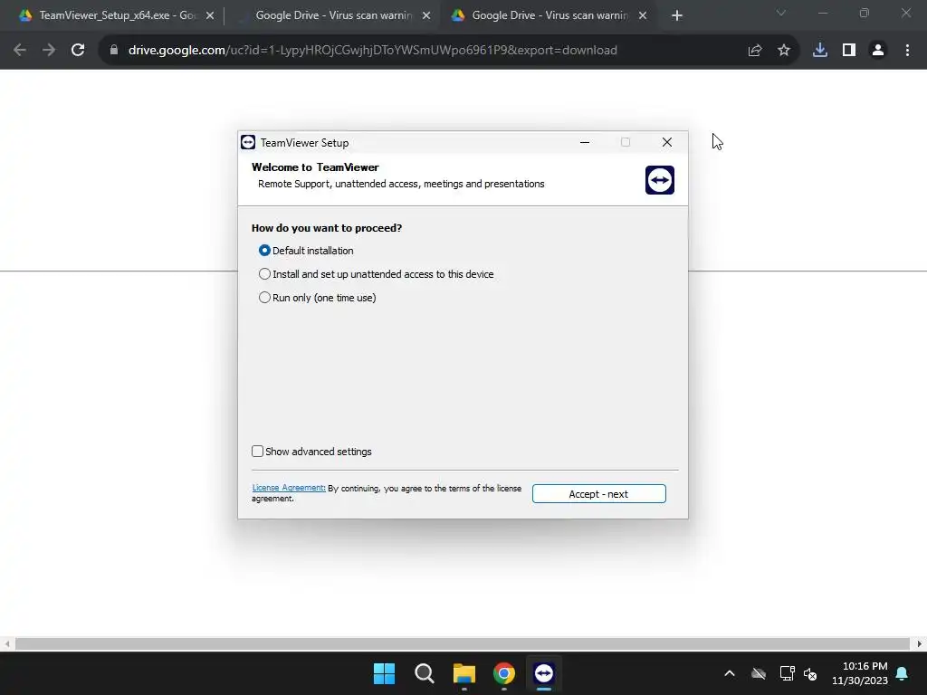Image resolution: width=927 pixels, height=695 pixels.
Task: Open Chrome tab search chevron
Action: tap(781, 13)
